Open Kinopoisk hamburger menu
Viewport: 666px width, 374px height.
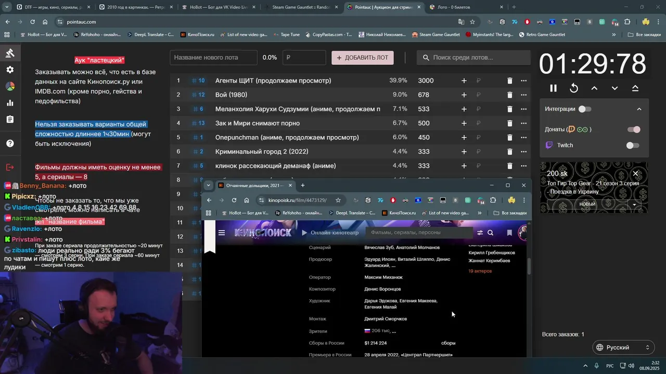(222, 233)
